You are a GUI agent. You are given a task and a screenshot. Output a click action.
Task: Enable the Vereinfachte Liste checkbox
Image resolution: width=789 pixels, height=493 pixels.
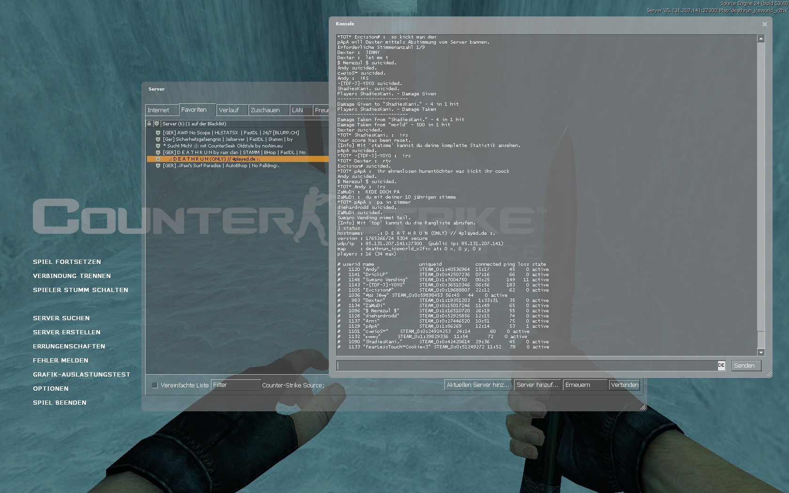[155, 385]
